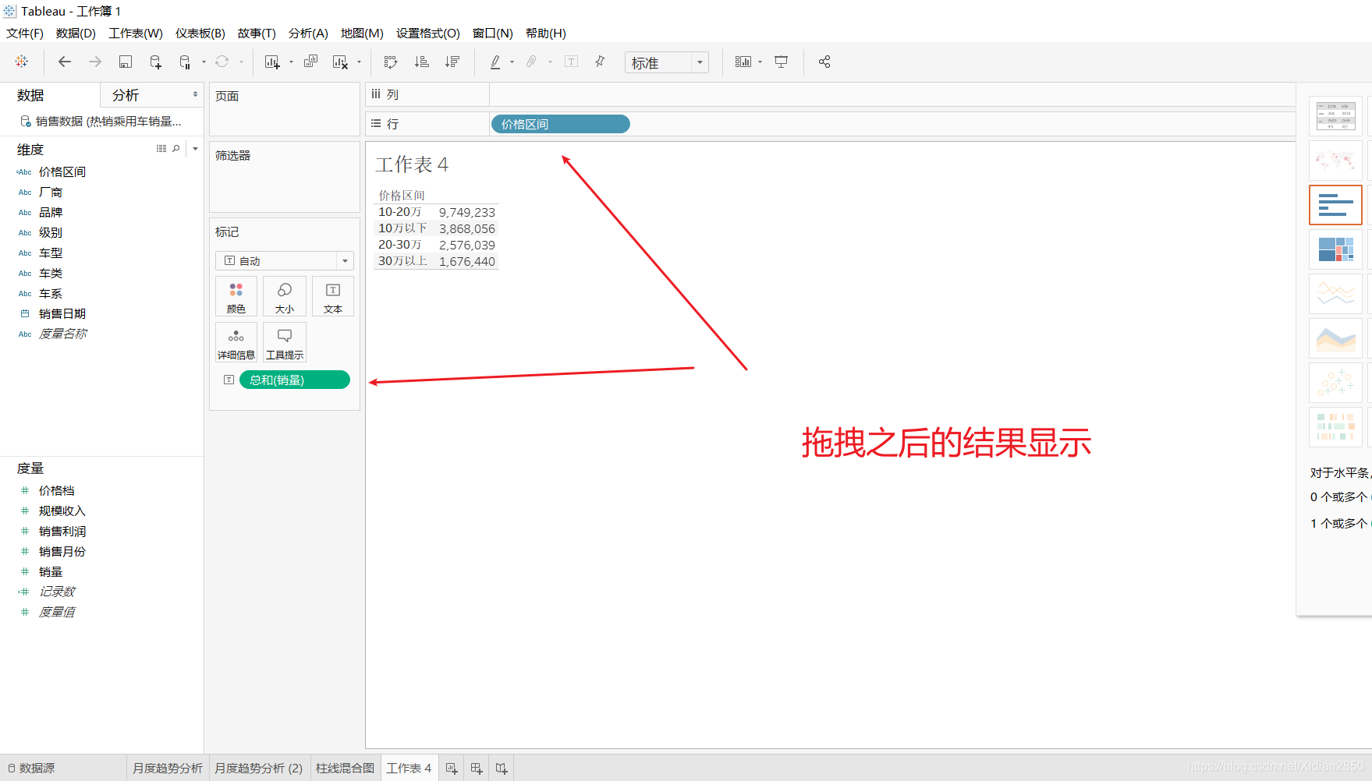The width and height of the screenshot is (1372, 781).
Task: Open the highlight dropdown arrow
Action: [x=512, y=62]
